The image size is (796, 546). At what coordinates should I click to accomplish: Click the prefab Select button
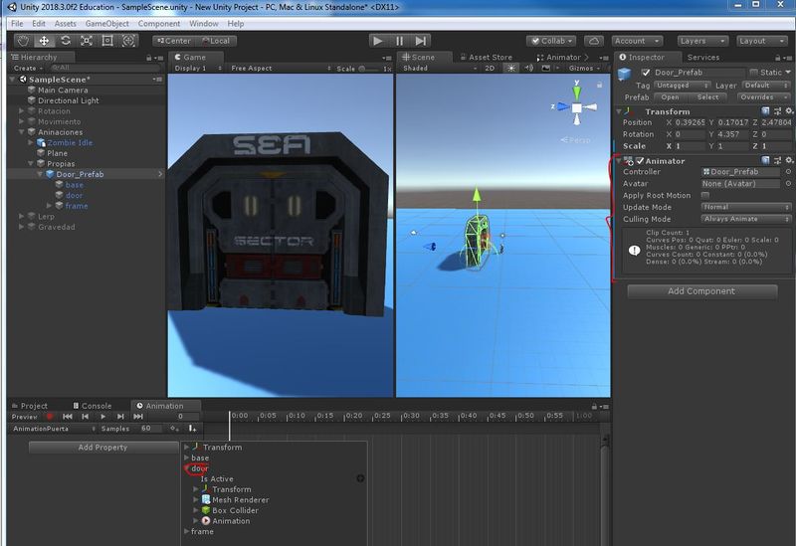(x=707, y=96)
